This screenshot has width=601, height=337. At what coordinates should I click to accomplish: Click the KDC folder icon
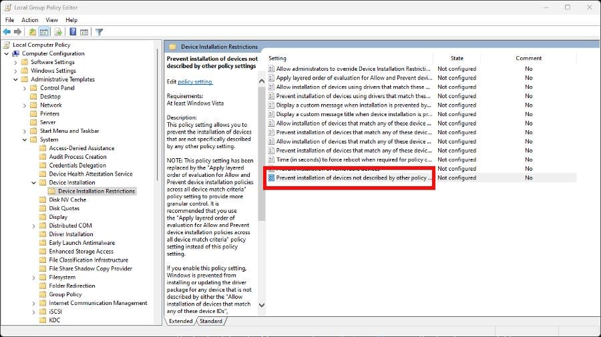click(x=43, y=320)
